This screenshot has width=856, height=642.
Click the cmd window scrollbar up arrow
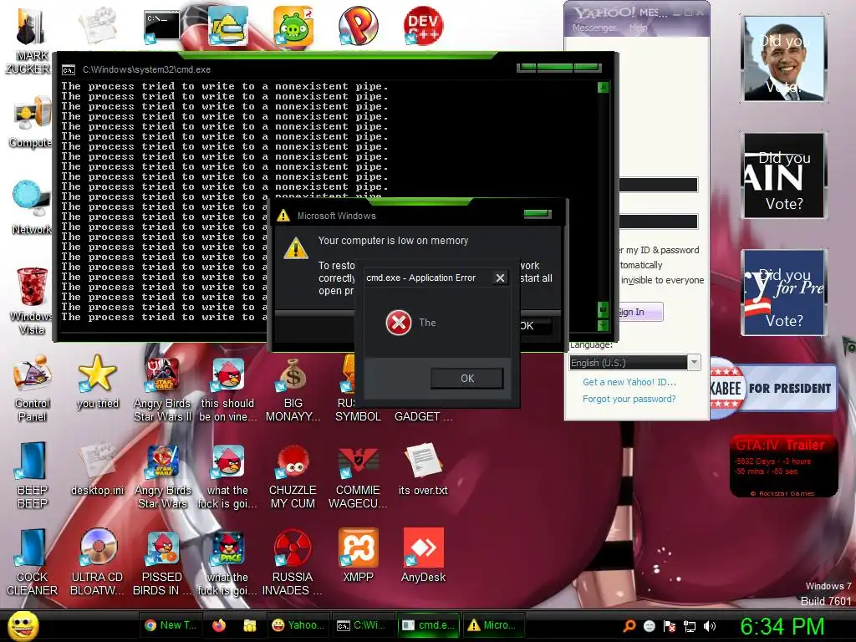(603, 87)
